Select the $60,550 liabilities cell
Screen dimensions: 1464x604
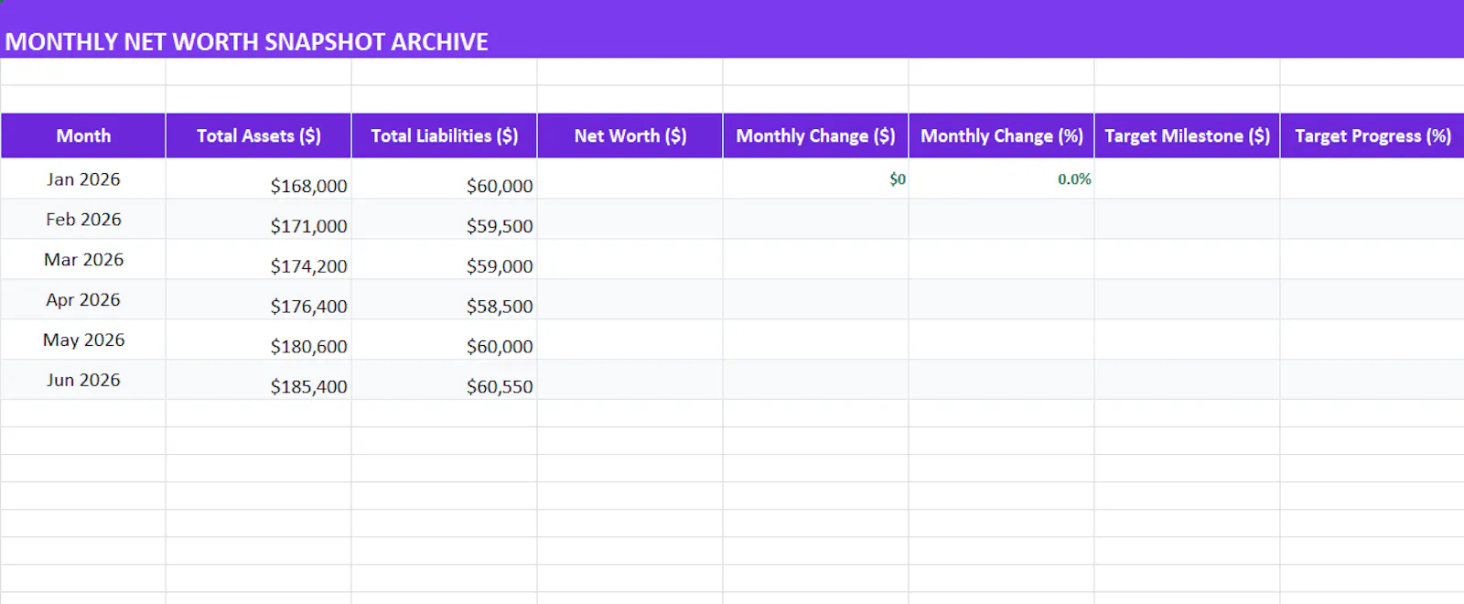tap(445, 381)
